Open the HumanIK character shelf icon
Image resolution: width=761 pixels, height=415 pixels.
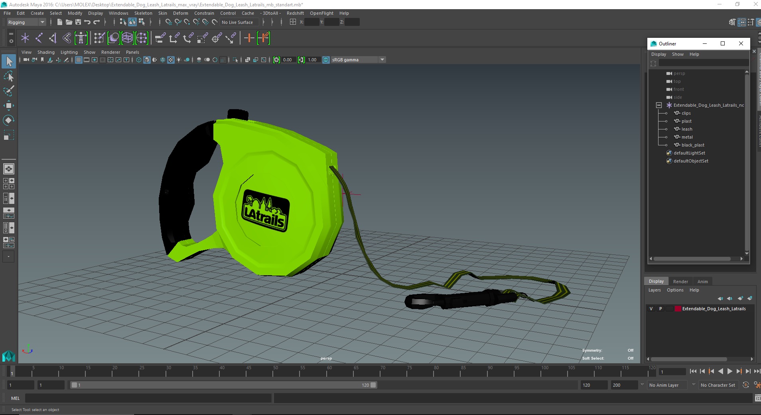coord(81,38)
